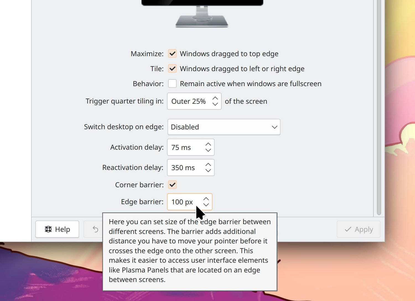Raise quarter tiling Outer 25% value
This screenshot has width=415, height=301.
215,98
